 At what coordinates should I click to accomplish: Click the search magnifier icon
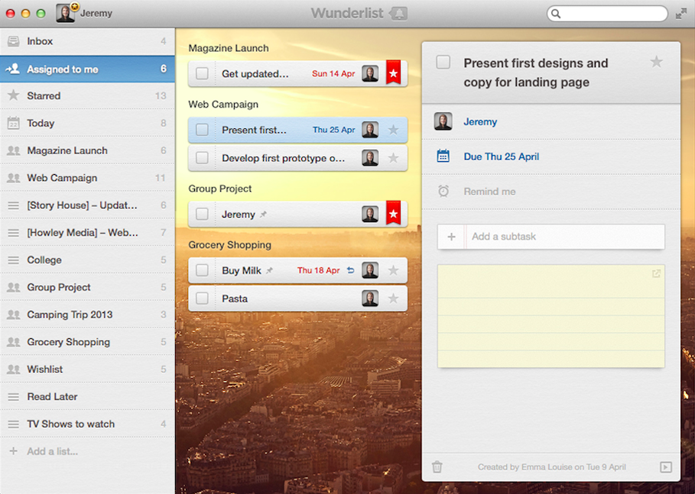pyautogui.click(x=556, y=14)
